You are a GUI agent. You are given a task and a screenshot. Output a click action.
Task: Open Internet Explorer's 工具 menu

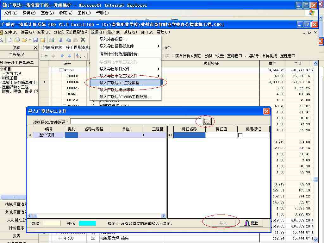click(x=84, y=13)
